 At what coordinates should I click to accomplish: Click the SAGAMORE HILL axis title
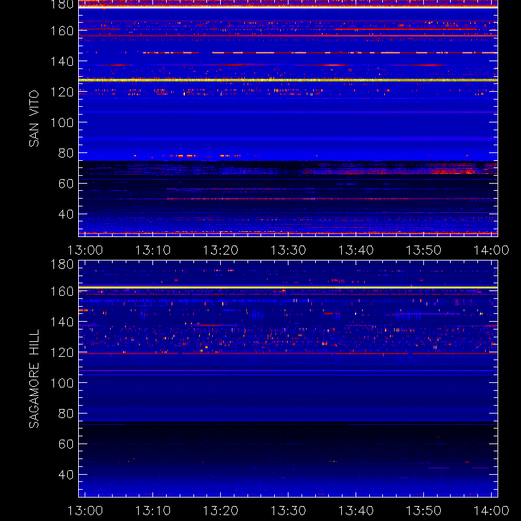pos(35,379)
